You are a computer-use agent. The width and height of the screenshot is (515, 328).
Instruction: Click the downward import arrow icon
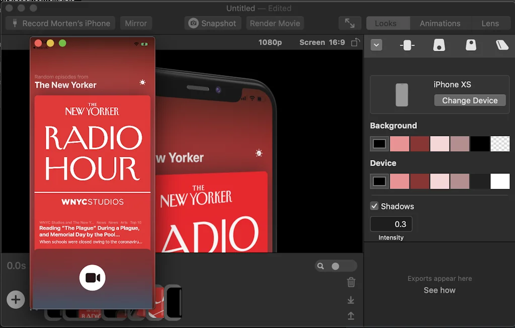351,300
